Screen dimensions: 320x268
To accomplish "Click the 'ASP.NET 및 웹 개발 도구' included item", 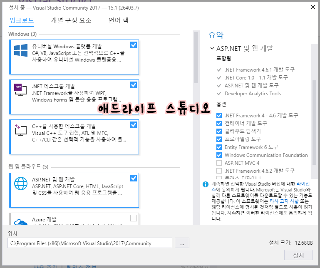I will [x=252, y=86].
